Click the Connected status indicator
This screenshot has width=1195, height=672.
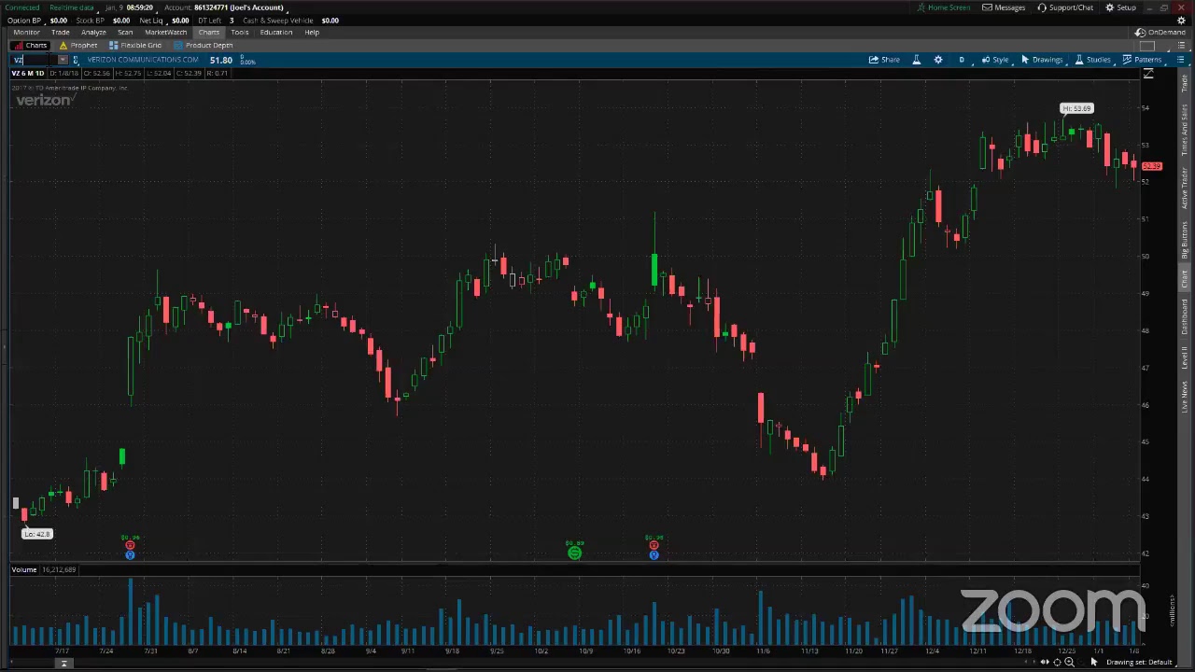click(22, 7)
